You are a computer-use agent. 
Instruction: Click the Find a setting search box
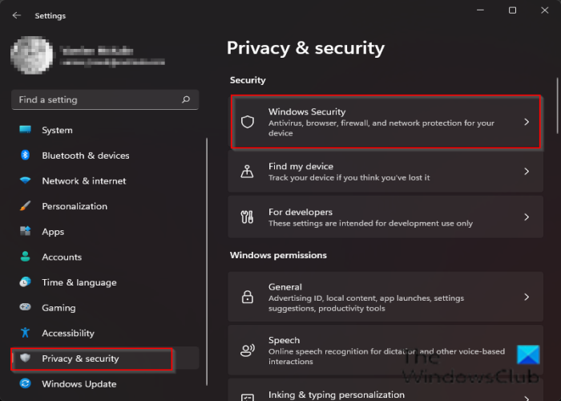[x=96, y=100]
